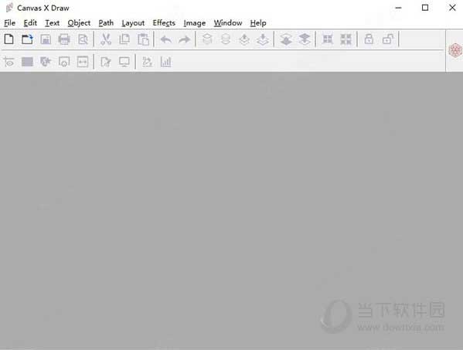This screenshot has height=350, width=463.
Task: Open the Object menu
Action: (79, 23)
